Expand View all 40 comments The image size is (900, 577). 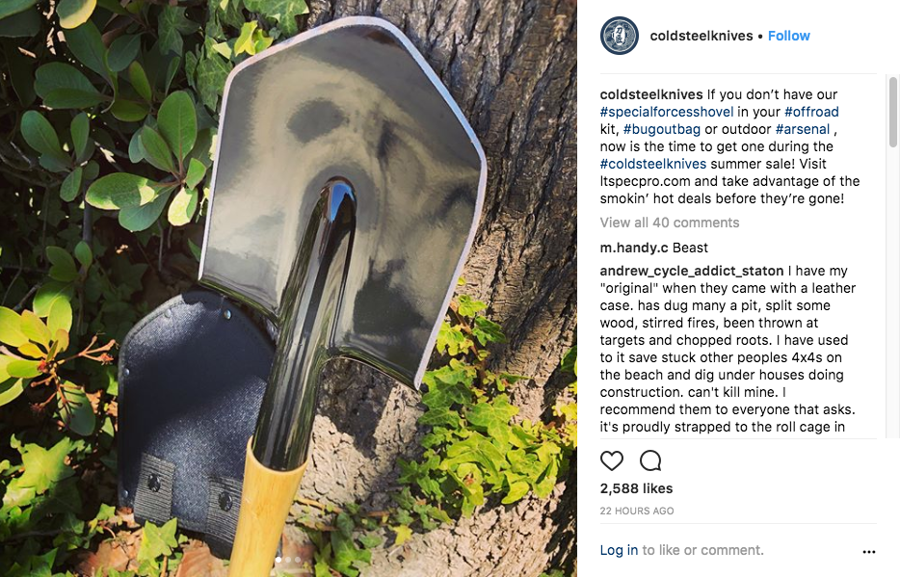(670, 223)
